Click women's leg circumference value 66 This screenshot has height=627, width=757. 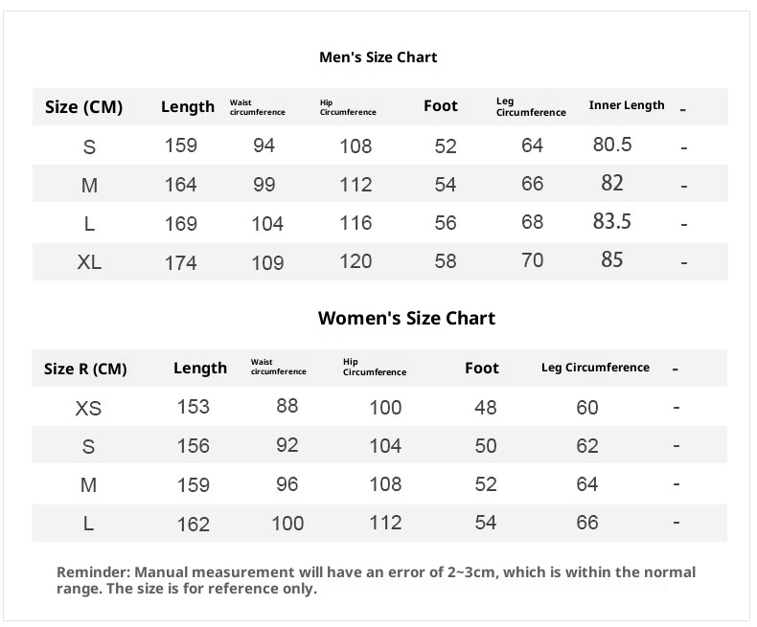[586, 523]
